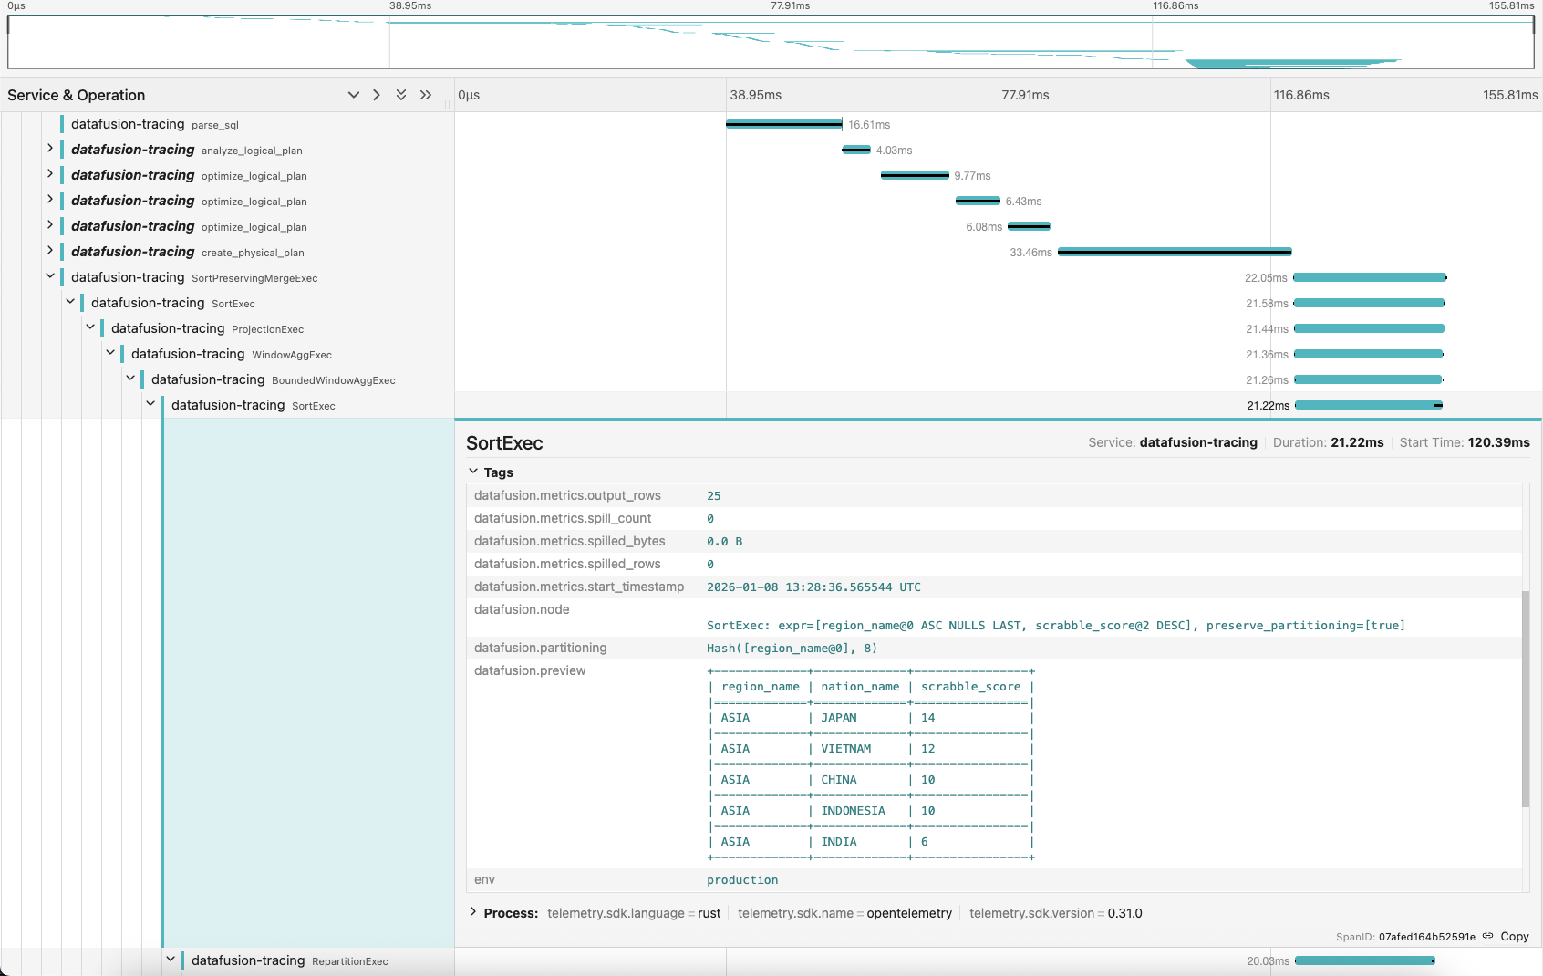Click the datafusion.metrics.spilled_bytes tag
Viewport: 1543px width, 976px height.
click(994, 541)
